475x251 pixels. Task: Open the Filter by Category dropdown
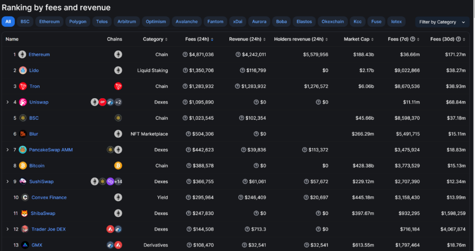tap(442, 22)
